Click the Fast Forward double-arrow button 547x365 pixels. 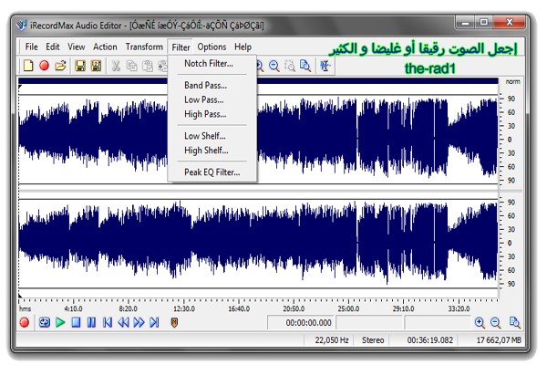tap(139, 322)
